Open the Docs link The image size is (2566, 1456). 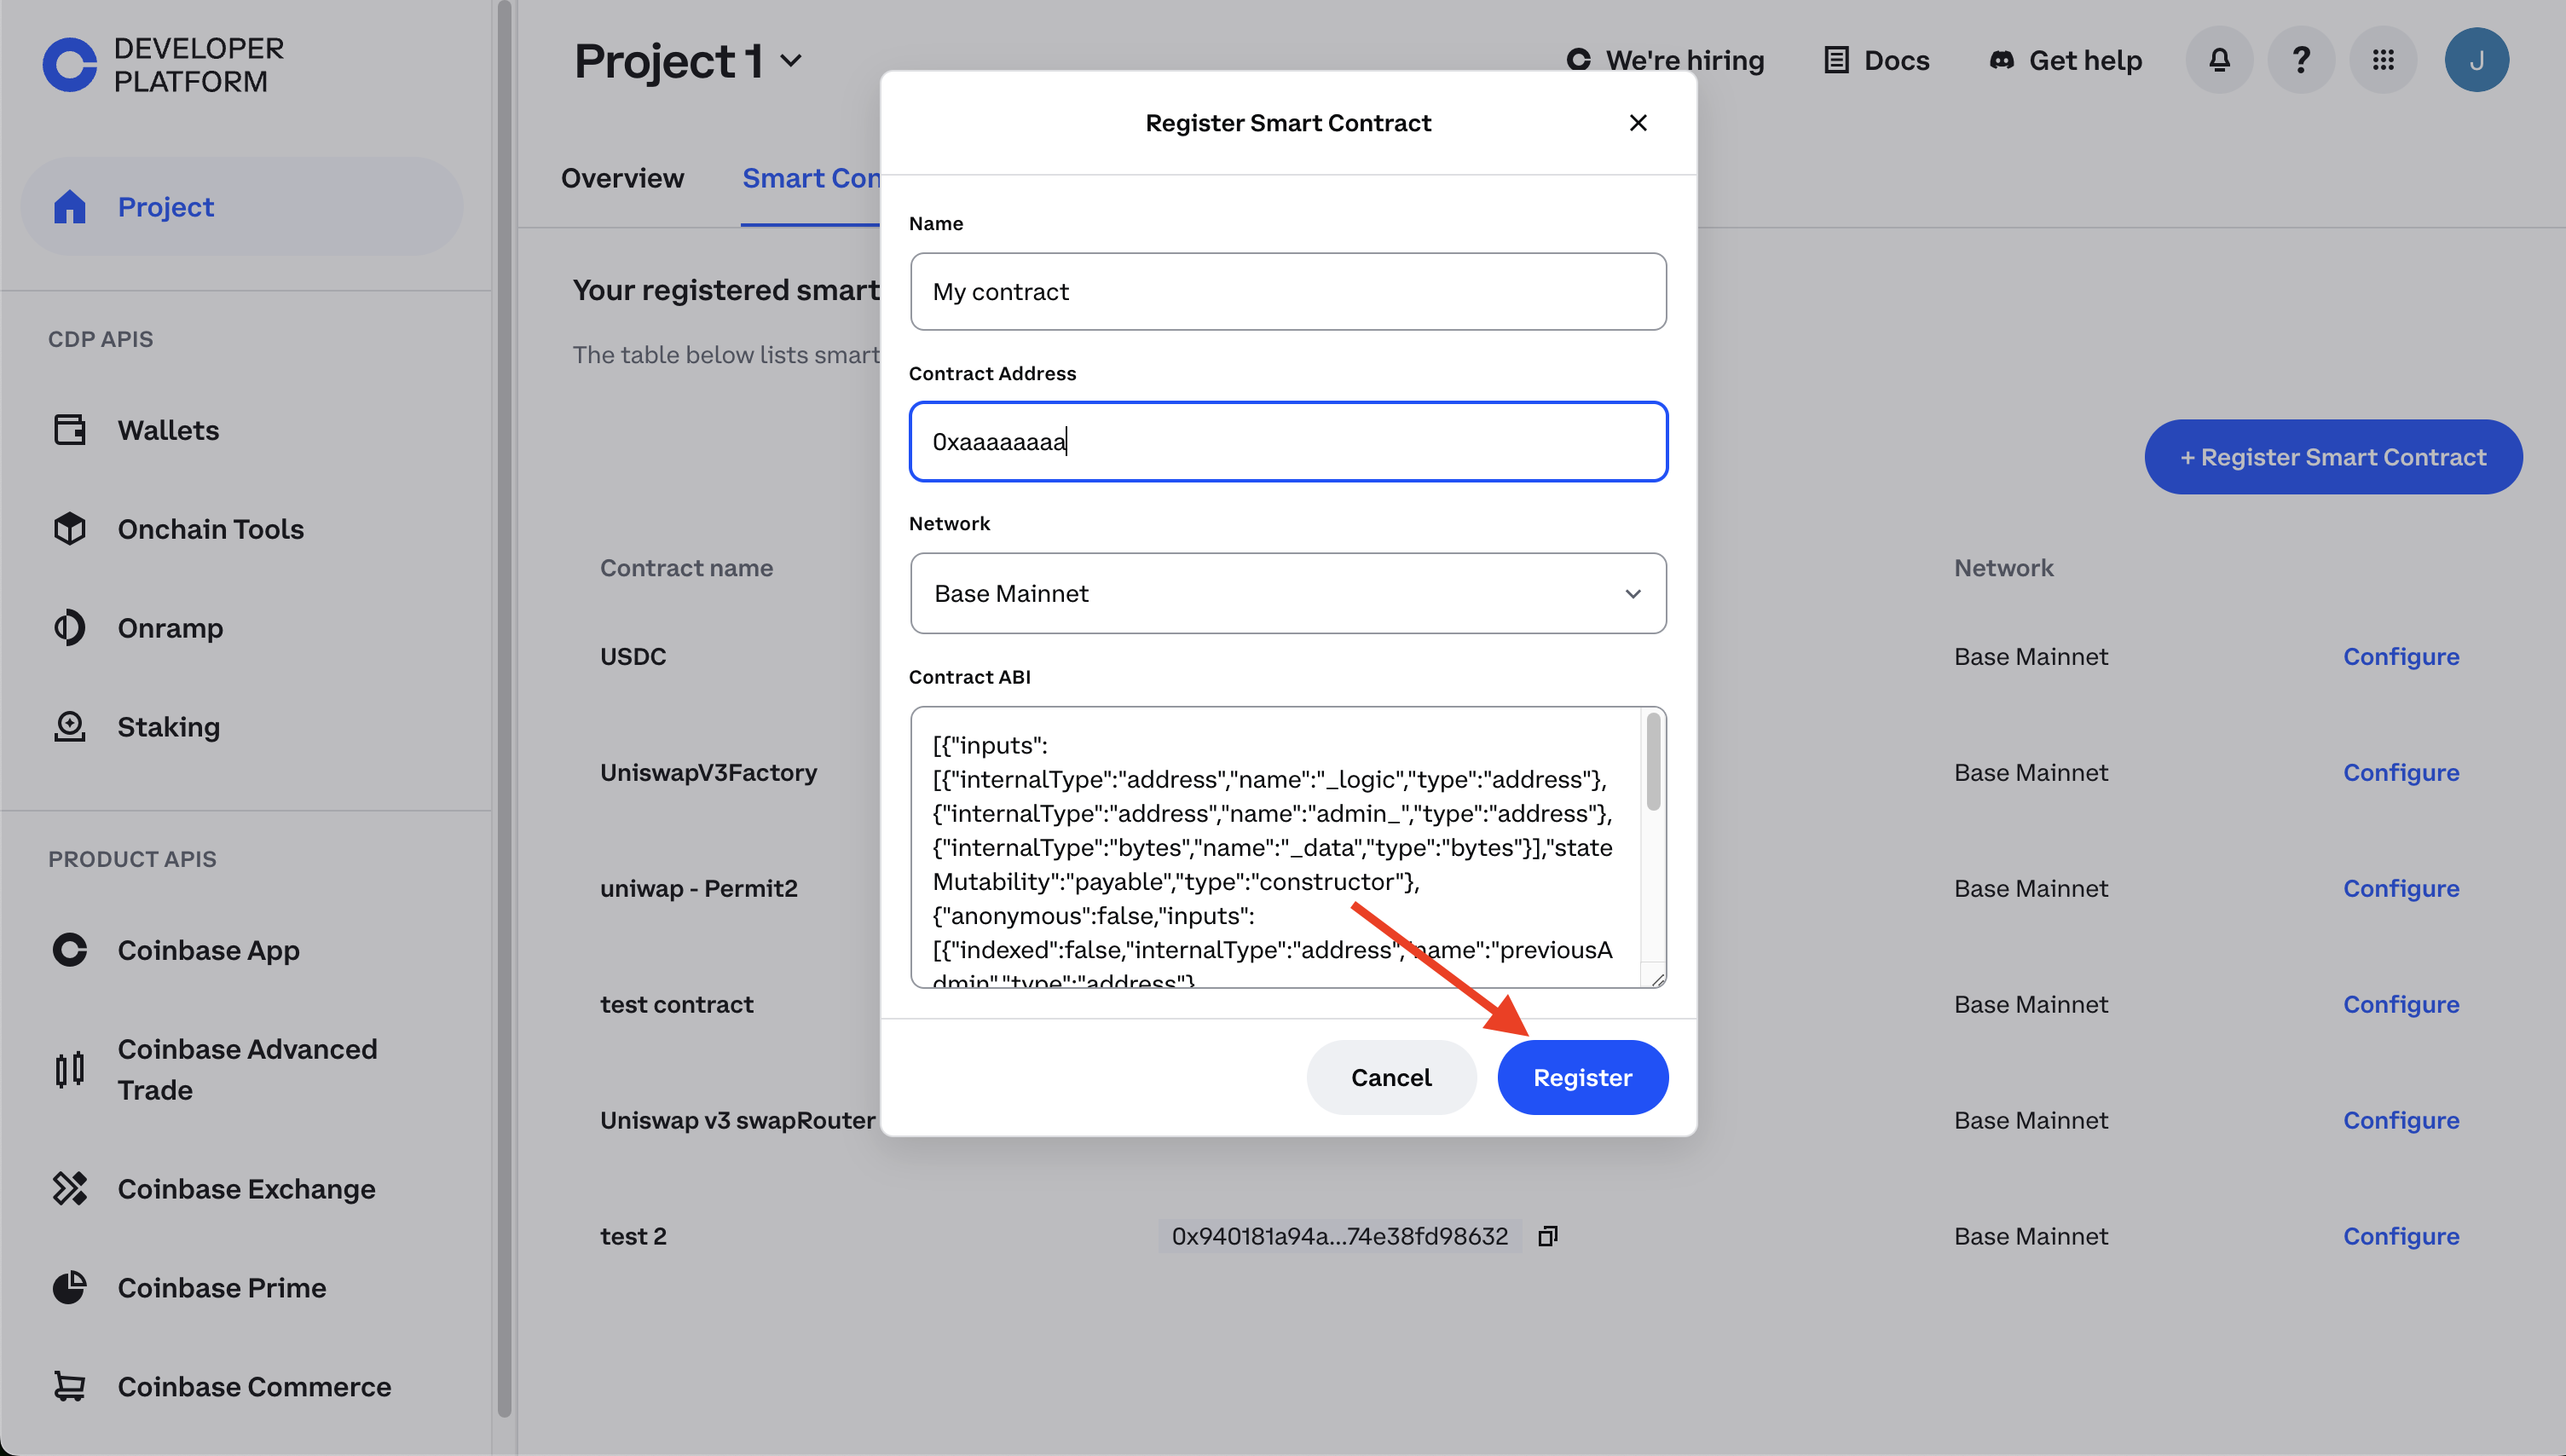pos(1876,60)
